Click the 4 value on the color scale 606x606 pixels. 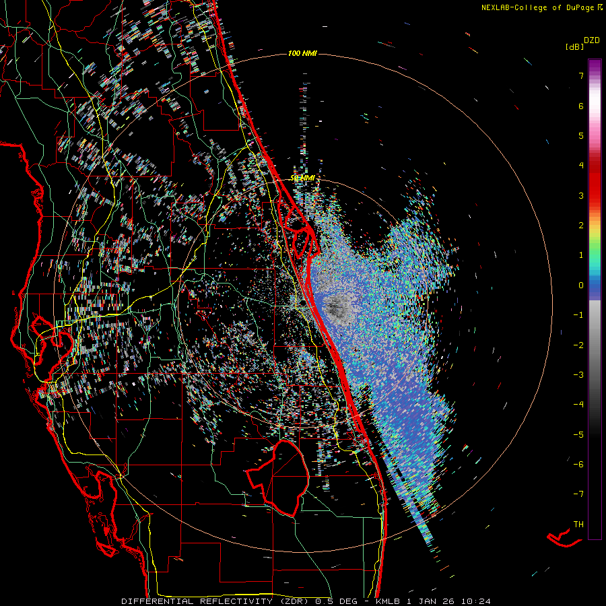(x=581, y=166)
